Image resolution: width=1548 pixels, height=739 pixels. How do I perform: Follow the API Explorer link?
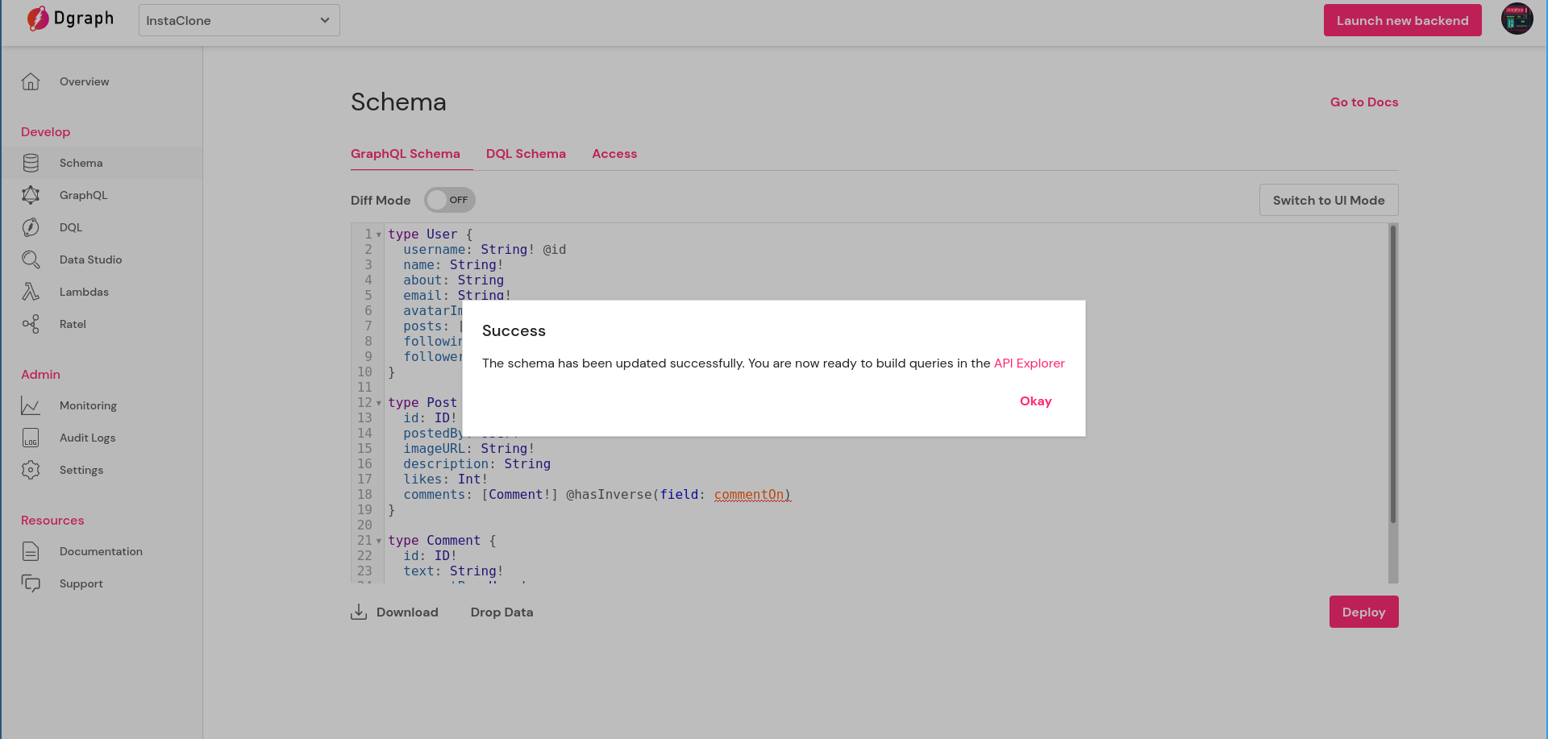pyautogui.click(x=1029, y=363)
